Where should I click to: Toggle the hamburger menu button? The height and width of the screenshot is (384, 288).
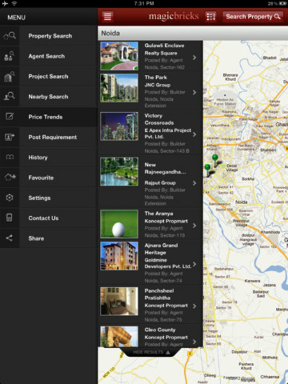108,17
